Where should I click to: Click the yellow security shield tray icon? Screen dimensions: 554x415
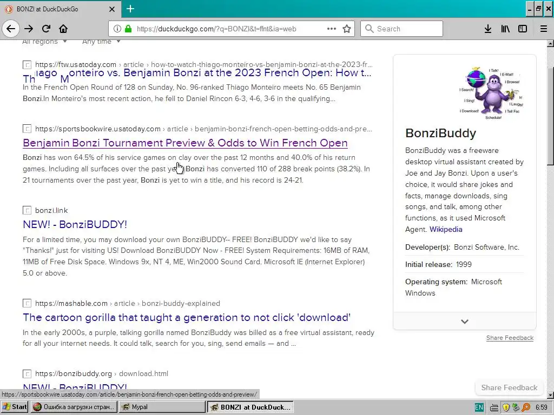click(x=506, y=407)
